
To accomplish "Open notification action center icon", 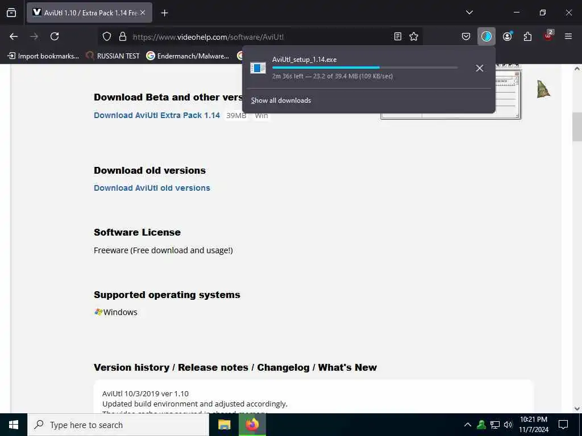I will pyautogui.click(x=563, y=425).
